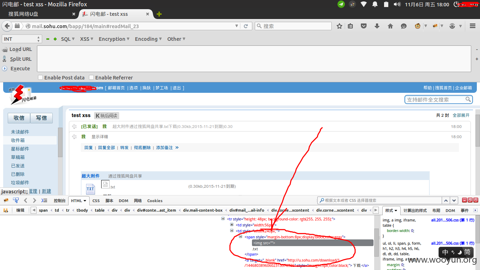Open the 草稿箱 folder
The image size is (480, 270).
(18, 157)
